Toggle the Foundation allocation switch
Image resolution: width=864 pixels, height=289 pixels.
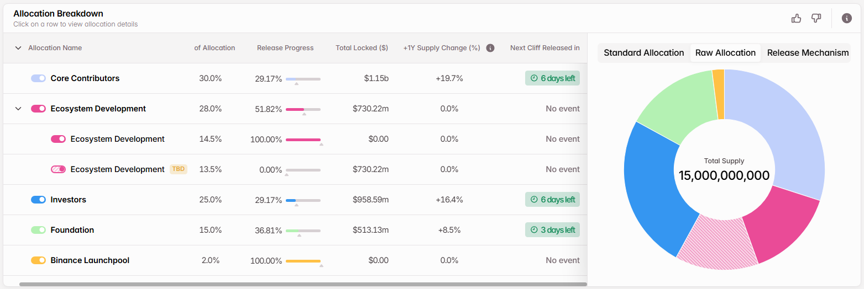[38, 230]
